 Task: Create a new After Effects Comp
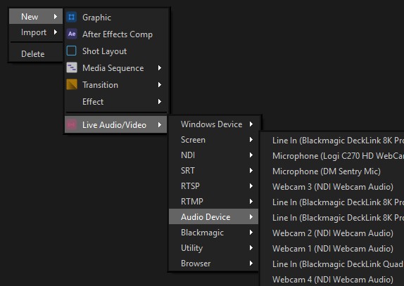(x=116, y=34)
